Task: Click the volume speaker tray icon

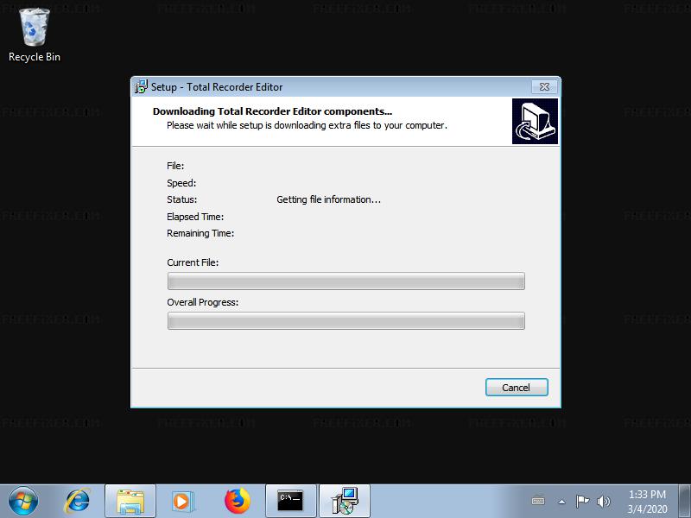Action: pyautogui.click(x=603, y=502)
